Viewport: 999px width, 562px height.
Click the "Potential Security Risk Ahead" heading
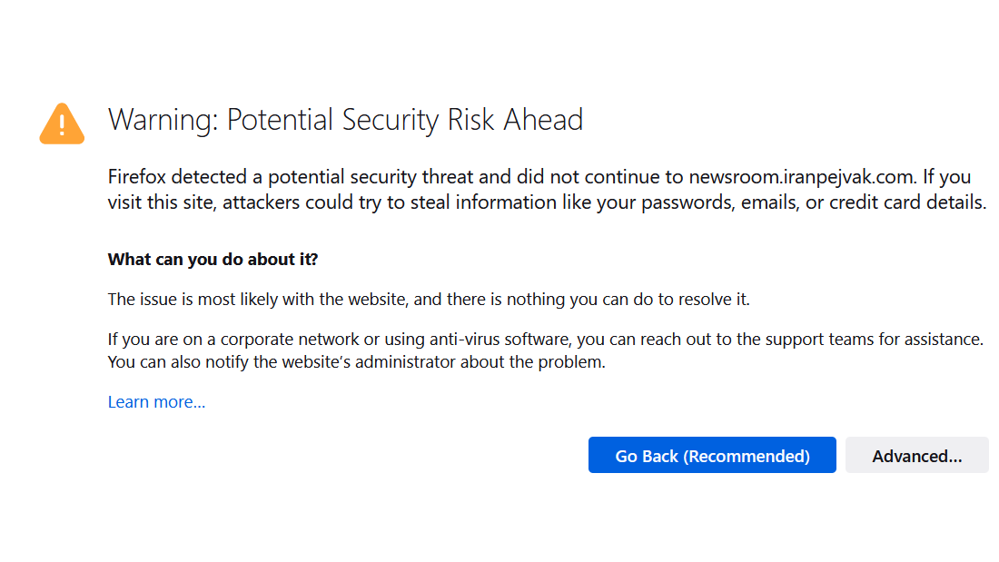(x=405, y=120)
